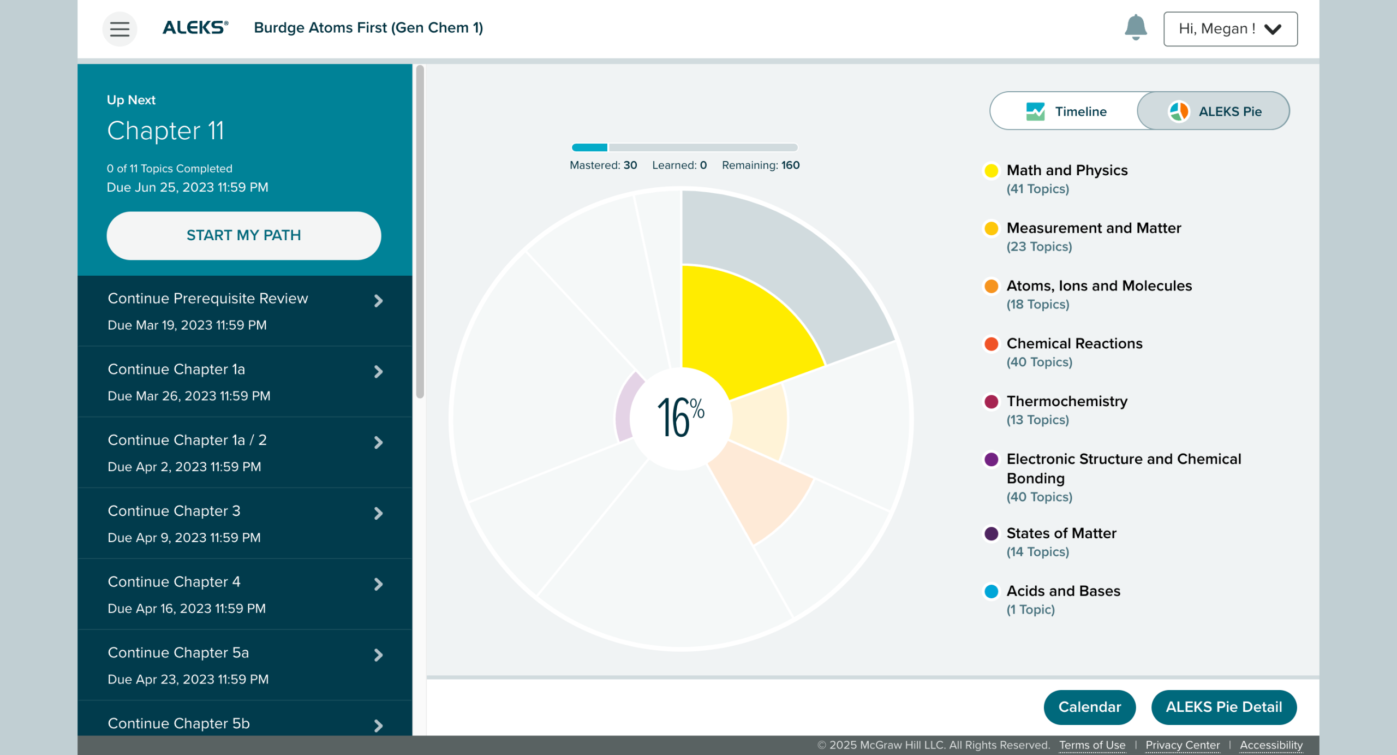Screen dimensions: 1397x755
Task: Select the Acids and Bases blue dot
Action: pos(991,591)
